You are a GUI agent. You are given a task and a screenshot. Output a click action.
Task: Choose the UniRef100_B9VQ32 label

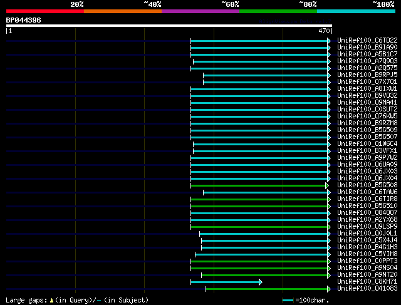click(x=367, y=95)
